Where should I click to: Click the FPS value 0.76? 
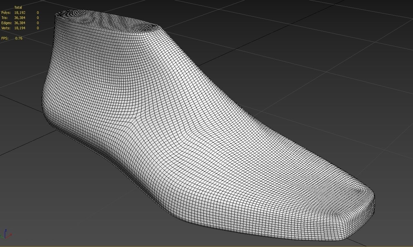pyautogui.click(x=19, y=38)
